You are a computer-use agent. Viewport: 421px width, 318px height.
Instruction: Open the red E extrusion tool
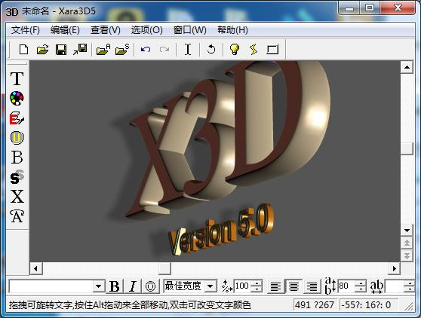pos(17,118)
